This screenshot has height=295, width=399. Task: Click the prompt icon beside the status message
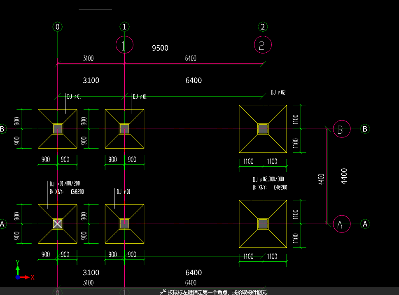(163, 292)
